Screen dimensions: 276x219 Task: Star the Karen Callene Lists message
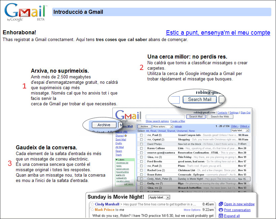tap(145, 148)
